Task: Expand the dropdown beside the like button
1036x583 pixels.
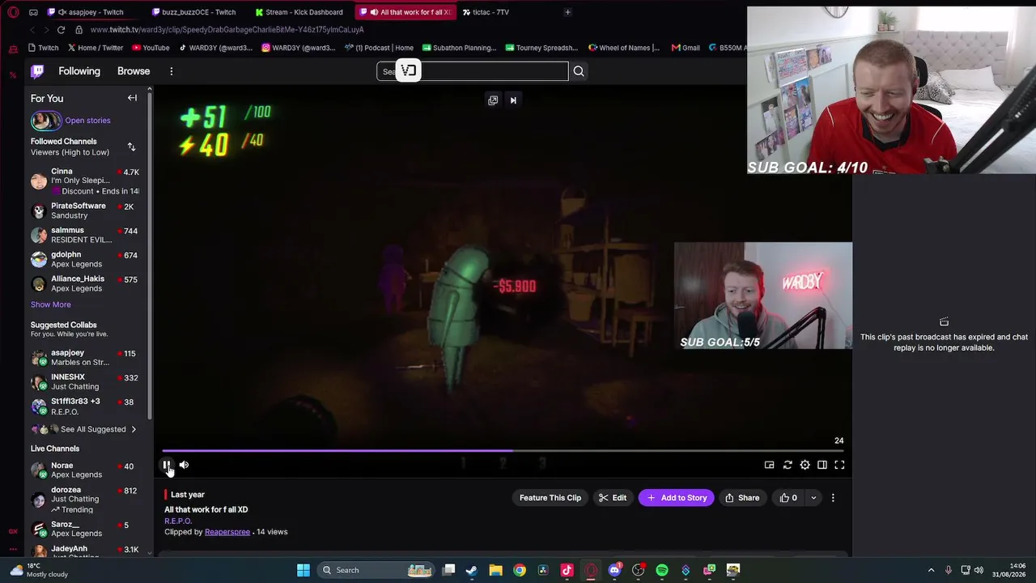Action: pos(813,498)
